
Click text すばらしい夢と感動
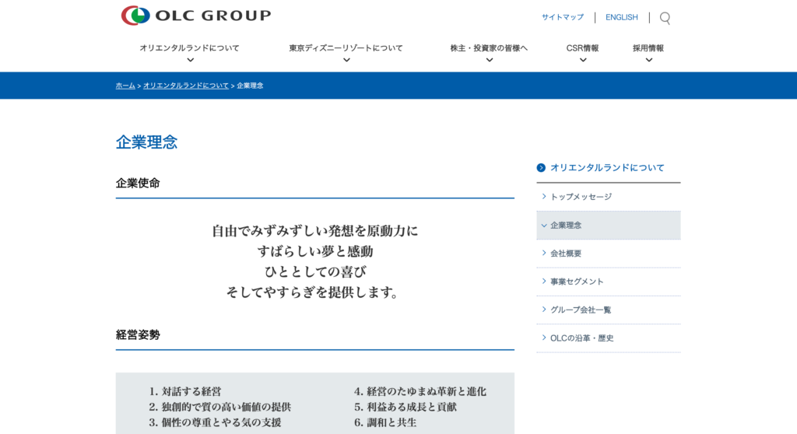click(x=315, y=251)
